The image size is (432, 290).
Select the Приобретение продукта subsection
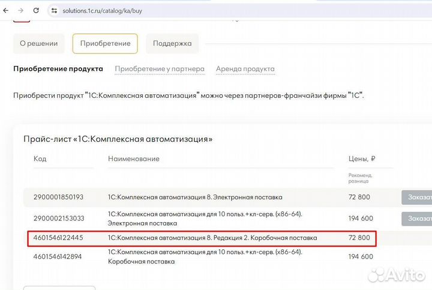coord(58,68)
